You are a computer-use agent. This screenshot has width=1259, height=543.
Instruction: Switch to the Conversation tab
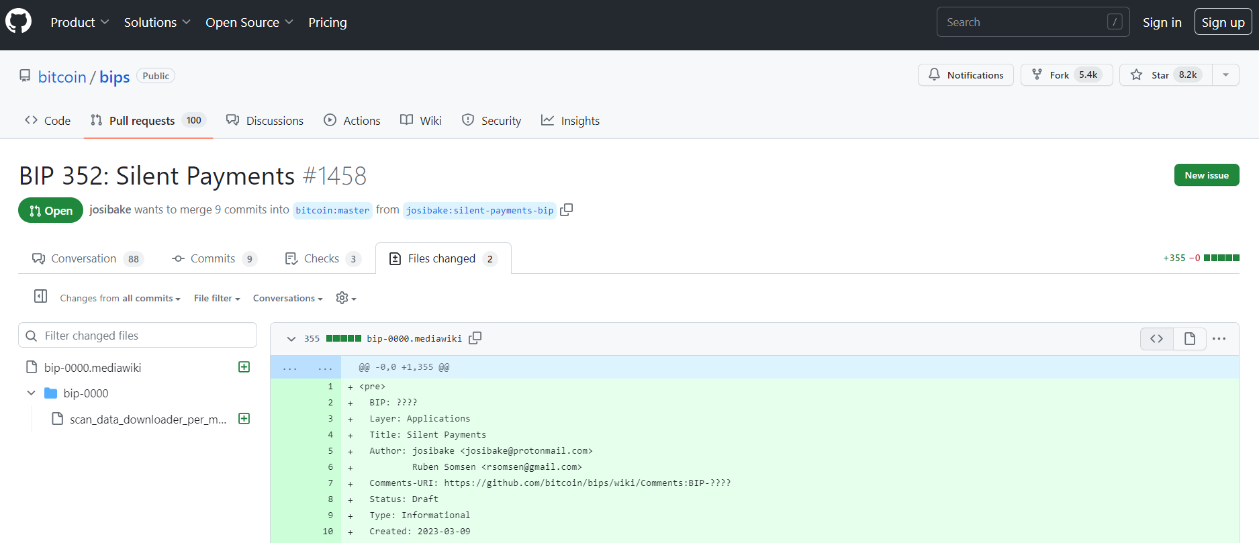coord(88,258)
